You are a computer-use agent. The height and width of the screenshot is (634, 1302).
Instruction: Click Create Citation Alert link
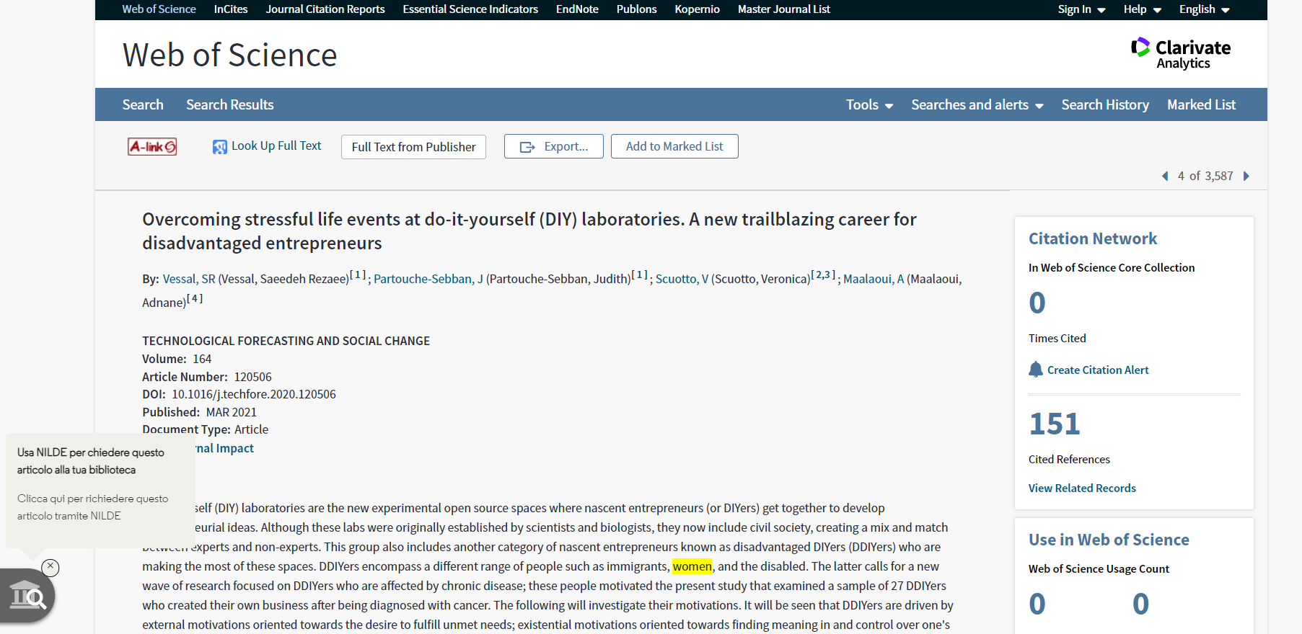(1098, 370)
